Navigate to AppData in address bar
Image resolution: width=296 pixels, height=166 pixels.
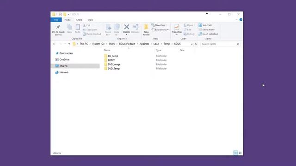pos(144,44)
